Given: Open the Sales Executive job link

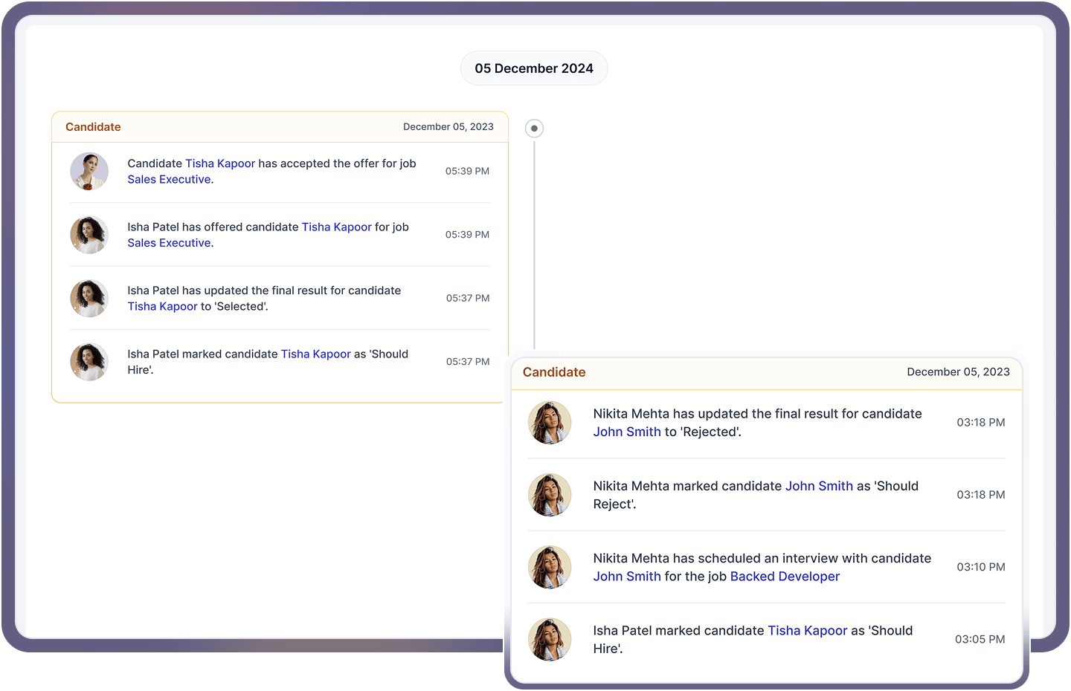Looking at the screenshot, I should point(169,179).
